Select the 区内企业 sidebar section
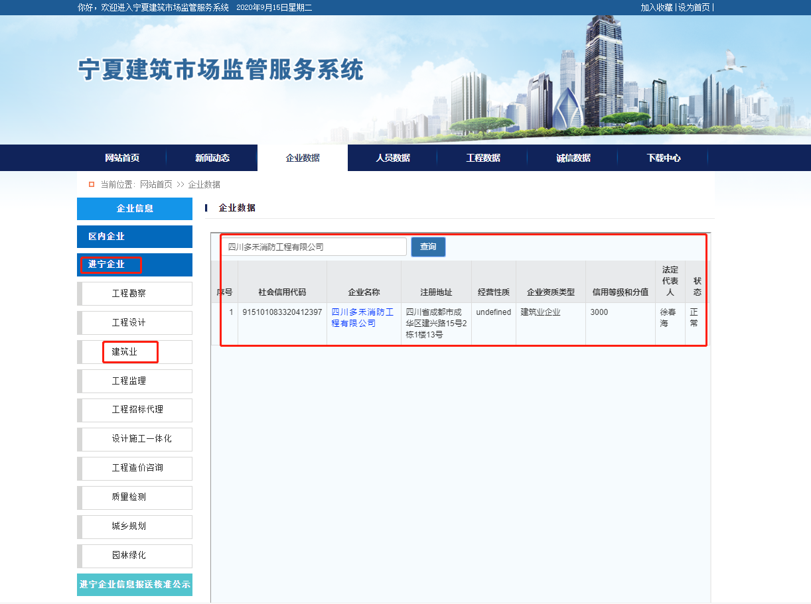The image size is (811, 604). pos(135,237)
